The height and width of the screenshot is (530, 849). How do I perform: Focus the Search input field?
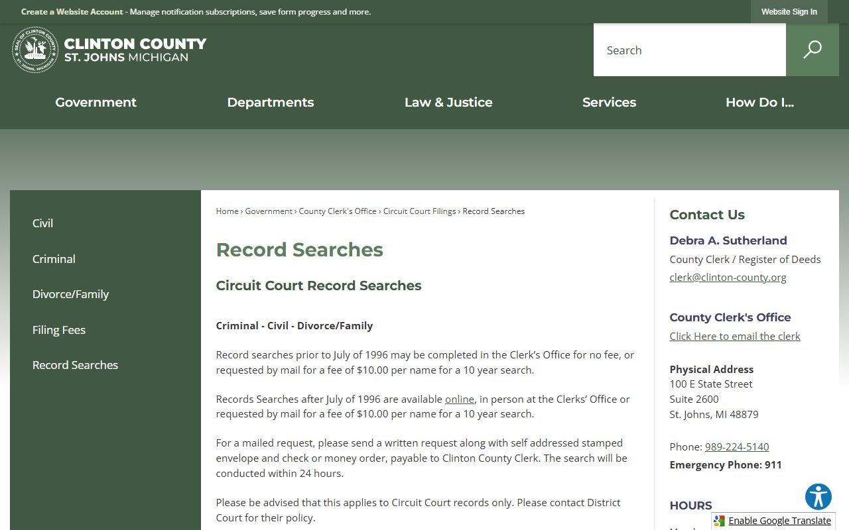tap(690, 50)
